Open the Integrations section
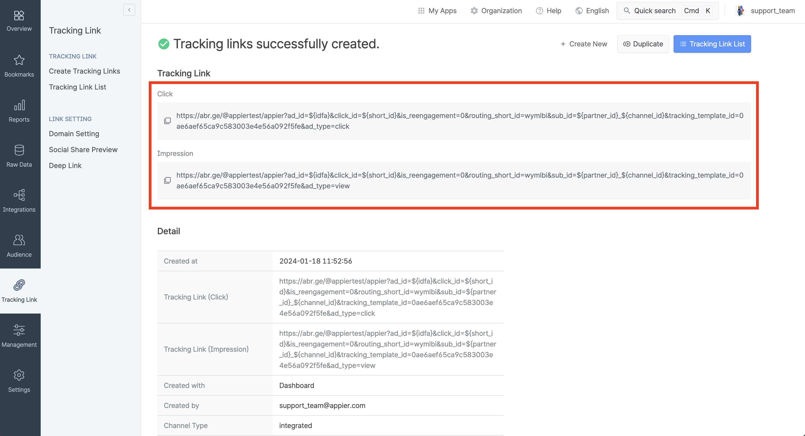The width and height of the screenshot is (805, 436). [x=19, y=201]
